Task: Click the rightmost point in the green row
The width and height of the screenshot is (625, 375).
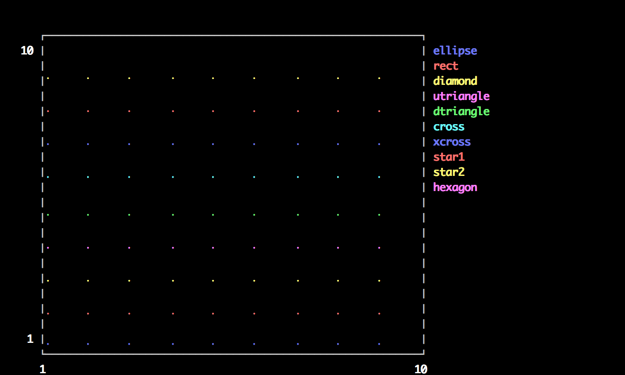Action: tap(379, 215)
